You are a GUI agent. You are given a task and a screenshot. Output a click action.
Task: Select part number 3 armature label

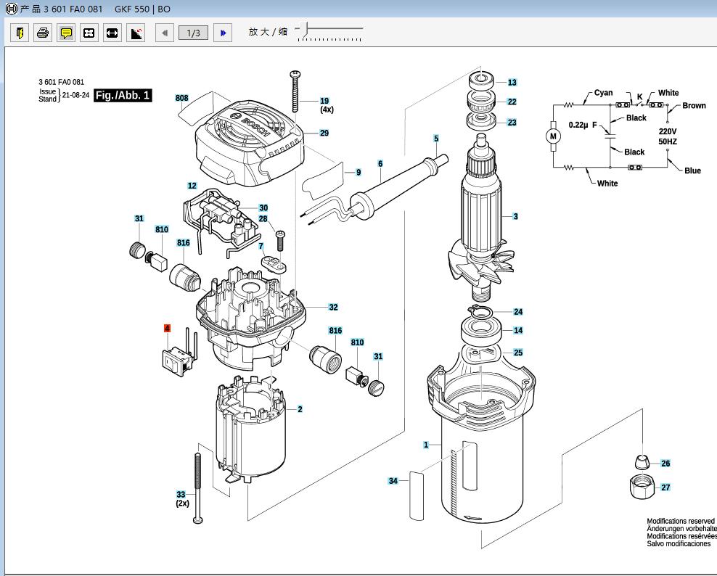[515, 216]
